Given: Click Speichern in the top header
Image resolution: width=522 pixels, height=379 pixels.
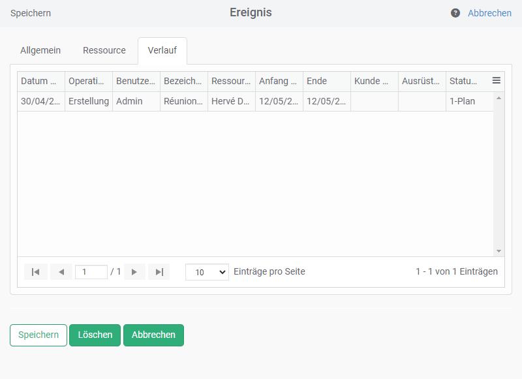Looking at the screenshot, I should (x=31, y=13).
